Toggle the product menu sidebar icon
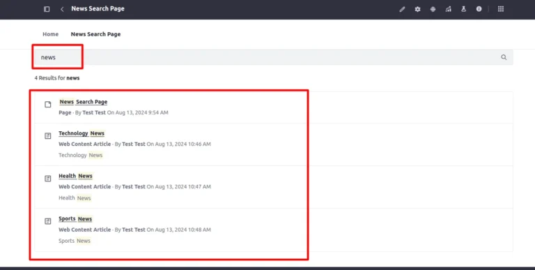This screenshot has height=270, width=535. click(x=47, y=9)
